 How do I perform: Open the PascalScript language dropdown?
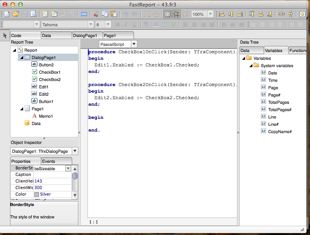pyautogui.click(x=134, y=44)
